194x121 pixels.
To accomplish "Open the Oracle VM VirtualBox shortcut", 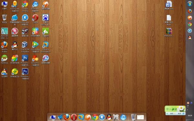I will click(25, 47).
